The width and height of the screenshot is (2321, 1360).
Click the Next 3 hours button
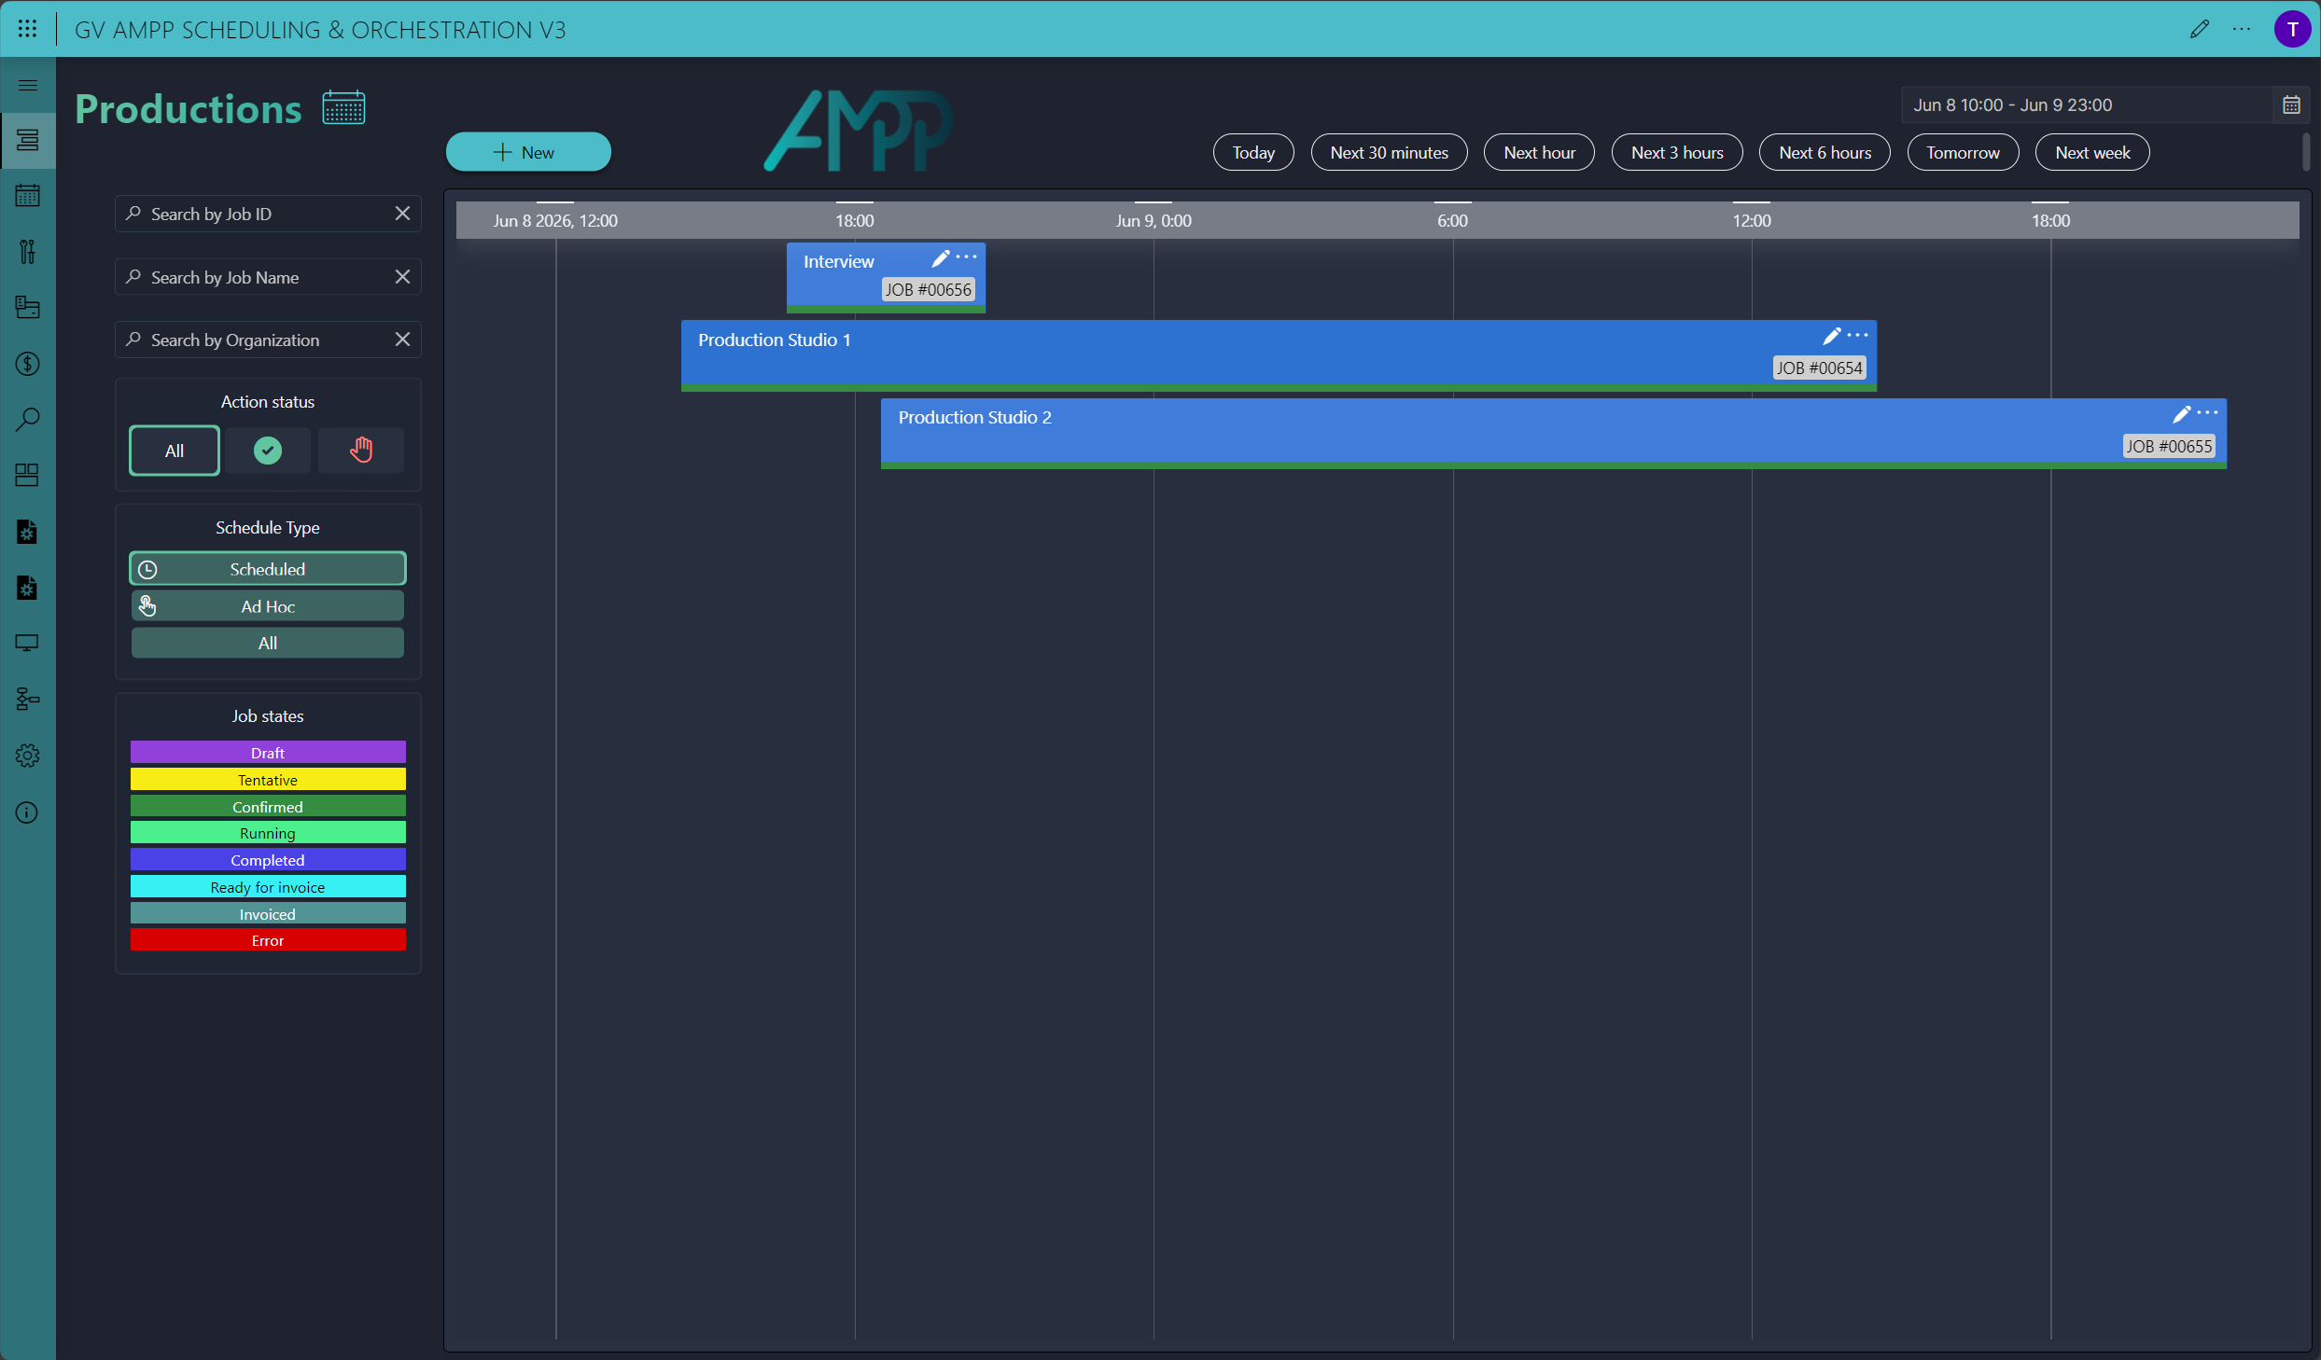(1676, 152)
